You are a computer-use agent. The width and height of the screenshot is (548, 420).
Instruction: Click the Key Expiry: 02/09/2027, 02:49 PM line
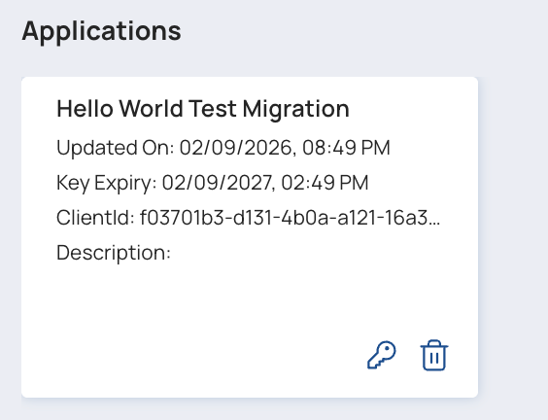pos(213,183)
